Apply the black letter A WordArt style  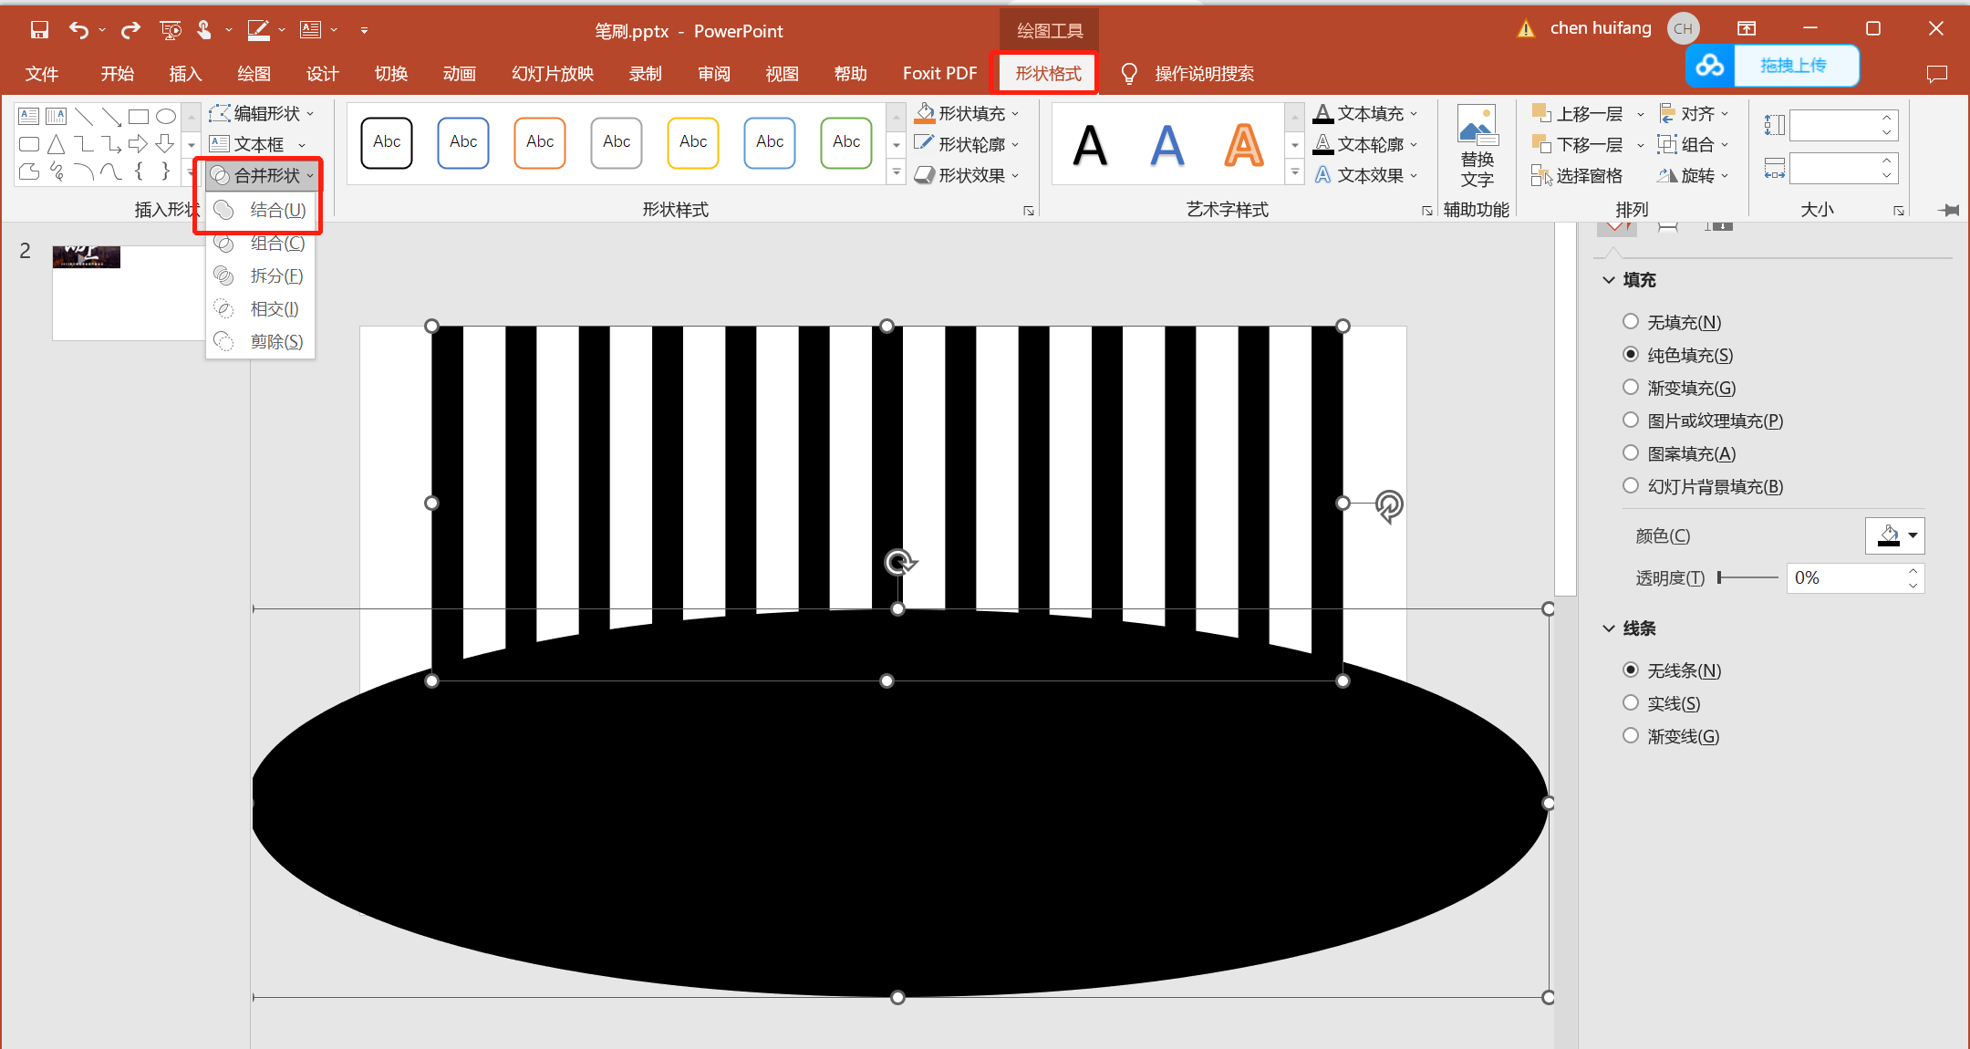click(1090, 146)
